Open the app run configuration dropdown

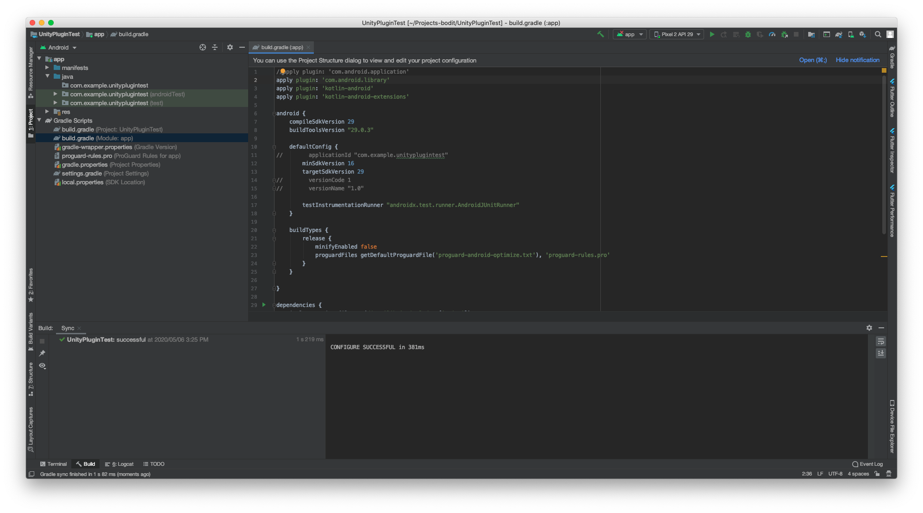630,34
